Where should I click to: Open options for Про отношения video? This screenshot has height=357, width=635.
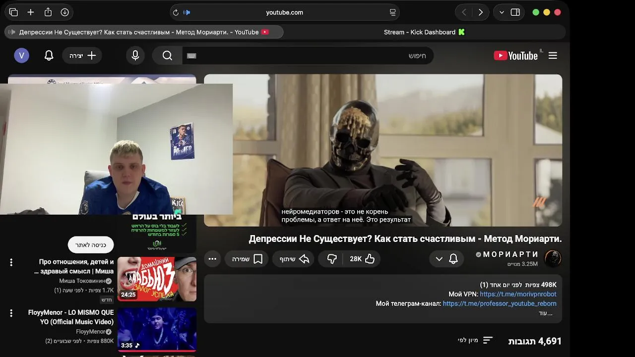pyautogui.click(x=11, y=262)
